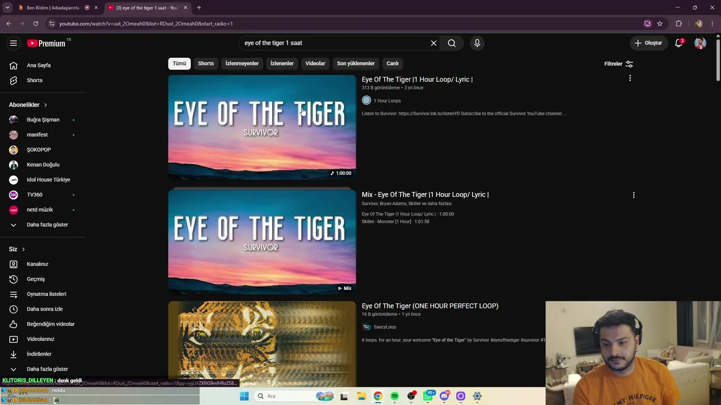The height and width of the screenshot is (405, 721).
Task: Open Chrome extensions puzzle icon
Action: click(x=679, y=24)
